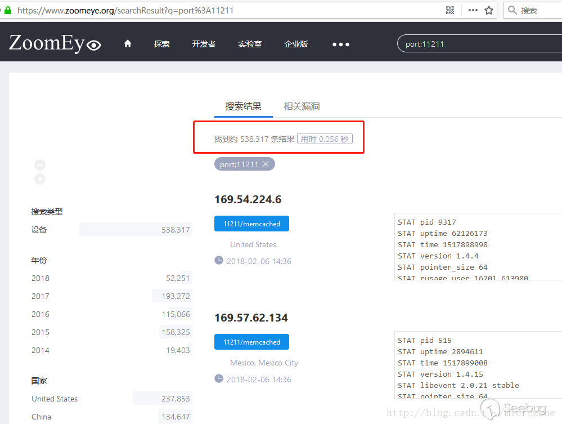
Task: Click the port:11211 filter tag label
Action: click(239, 164)
